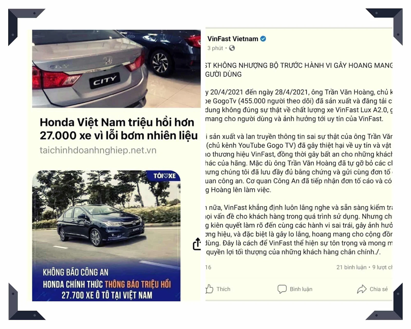This screenshot has width=411, height=329.
Task: Click the reaction count 16 below post
Action: point(208,267)
